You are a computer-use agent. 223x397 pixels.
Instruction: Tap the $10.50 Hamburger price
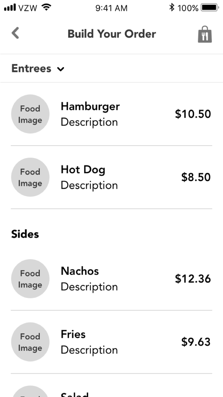click(x=193, y=114)
